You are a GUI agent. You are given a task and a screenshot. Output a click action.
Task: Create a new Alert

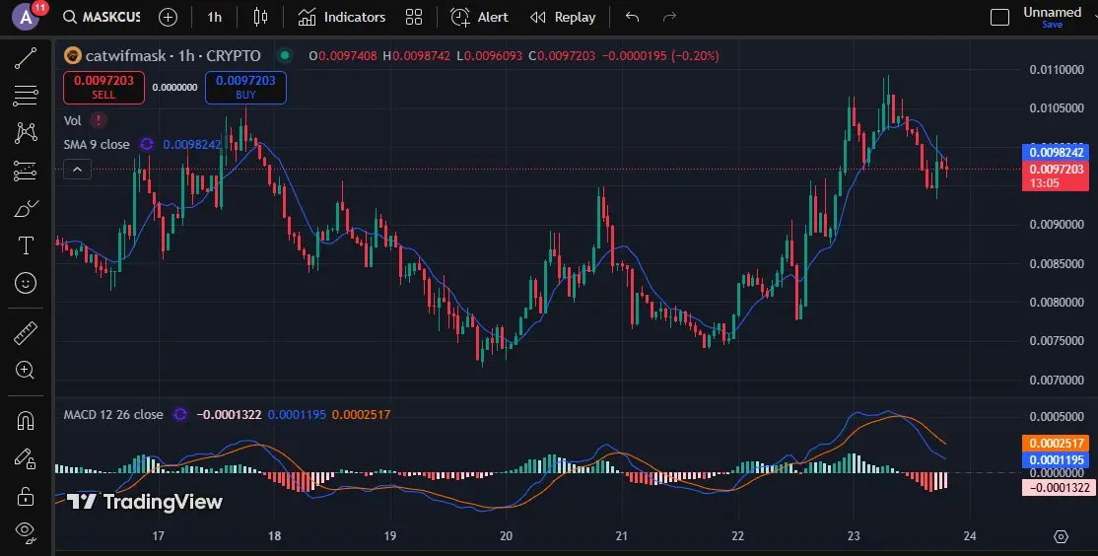(x=479, y=17)
